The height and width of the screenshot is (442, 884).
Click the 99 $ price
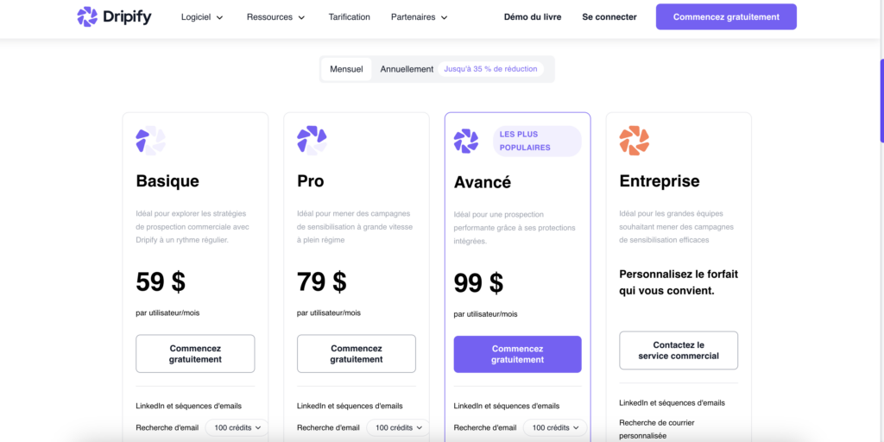[x=478, y=283]
